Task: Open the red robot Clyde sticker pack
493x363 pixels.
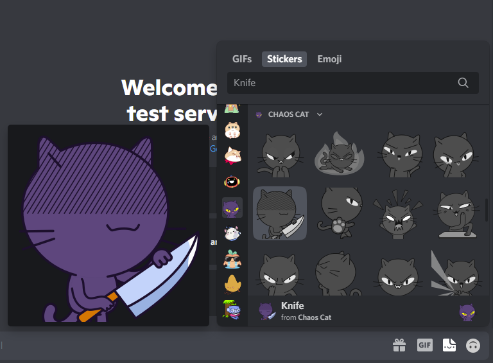Action: (x=232, y=181)
